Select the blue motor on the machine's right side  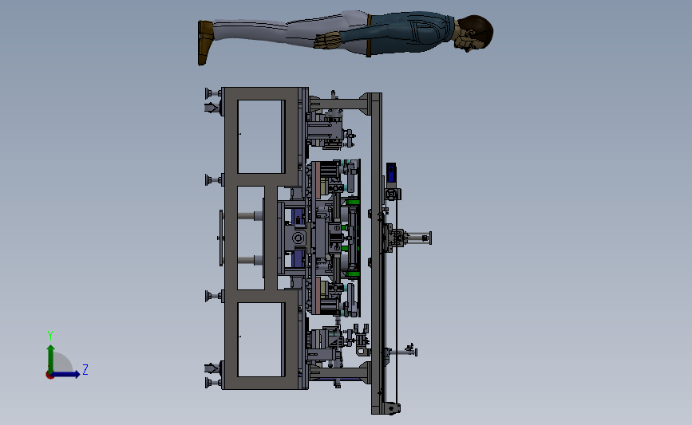pyautogui.click(x=391, y=174)
